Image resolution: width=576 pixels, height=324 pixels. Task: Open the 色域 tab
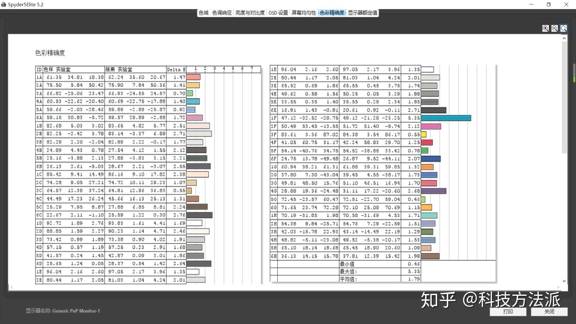pos(203,13)
